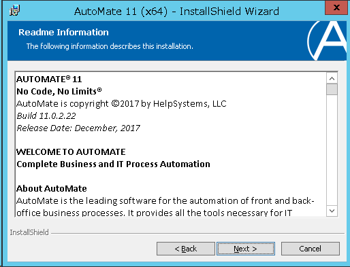
Task: Click the readme scrollbar thumb
Action: [332, 90]
